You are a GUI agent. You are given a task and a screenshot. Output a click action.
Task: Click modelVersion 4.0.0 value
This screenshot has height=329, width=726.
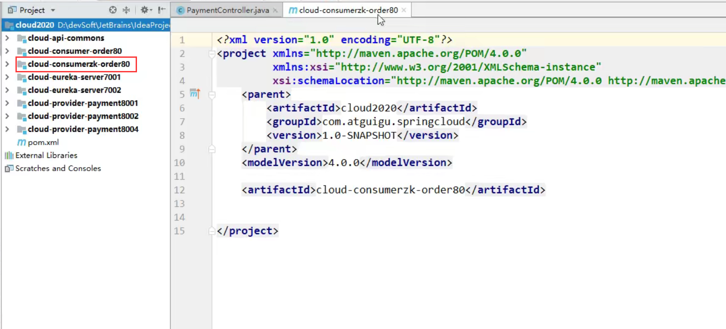click(x=344, y=163)
